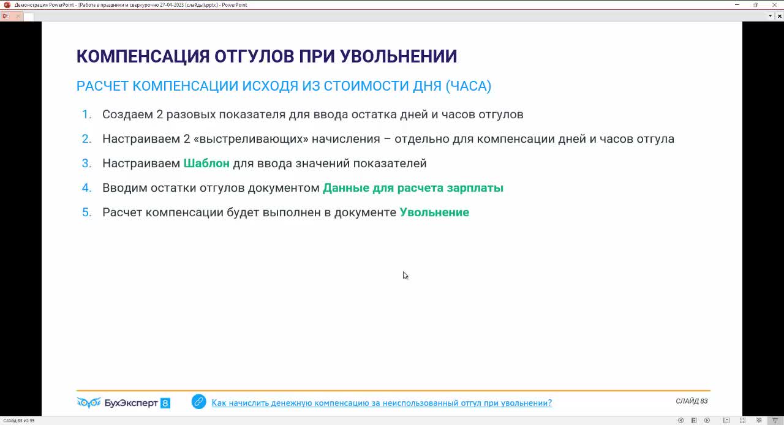Open the slide show options menu icon

pyautogui.click(x=694, y=421)
